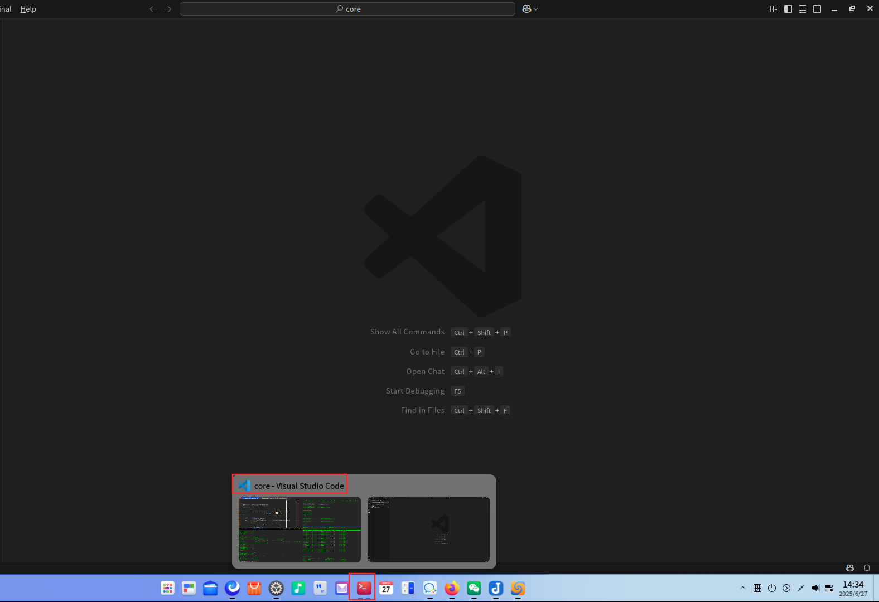879x602 pixels.
Task: Open the notifications bell in the status bar
Action: click(x=867, y=568)
